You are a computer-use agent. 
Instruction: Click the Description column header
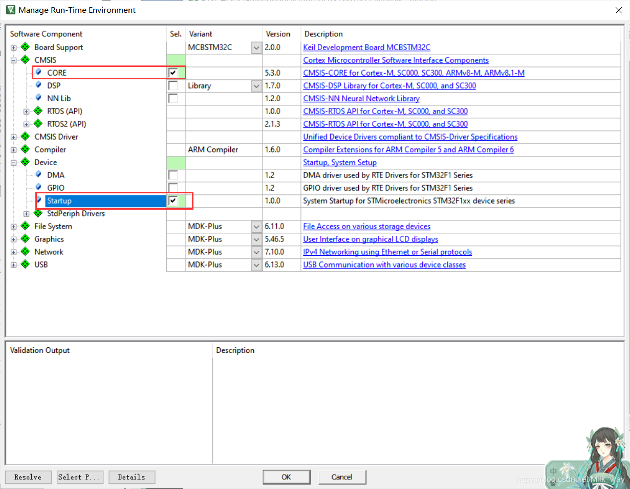click(x=323, y=34)
